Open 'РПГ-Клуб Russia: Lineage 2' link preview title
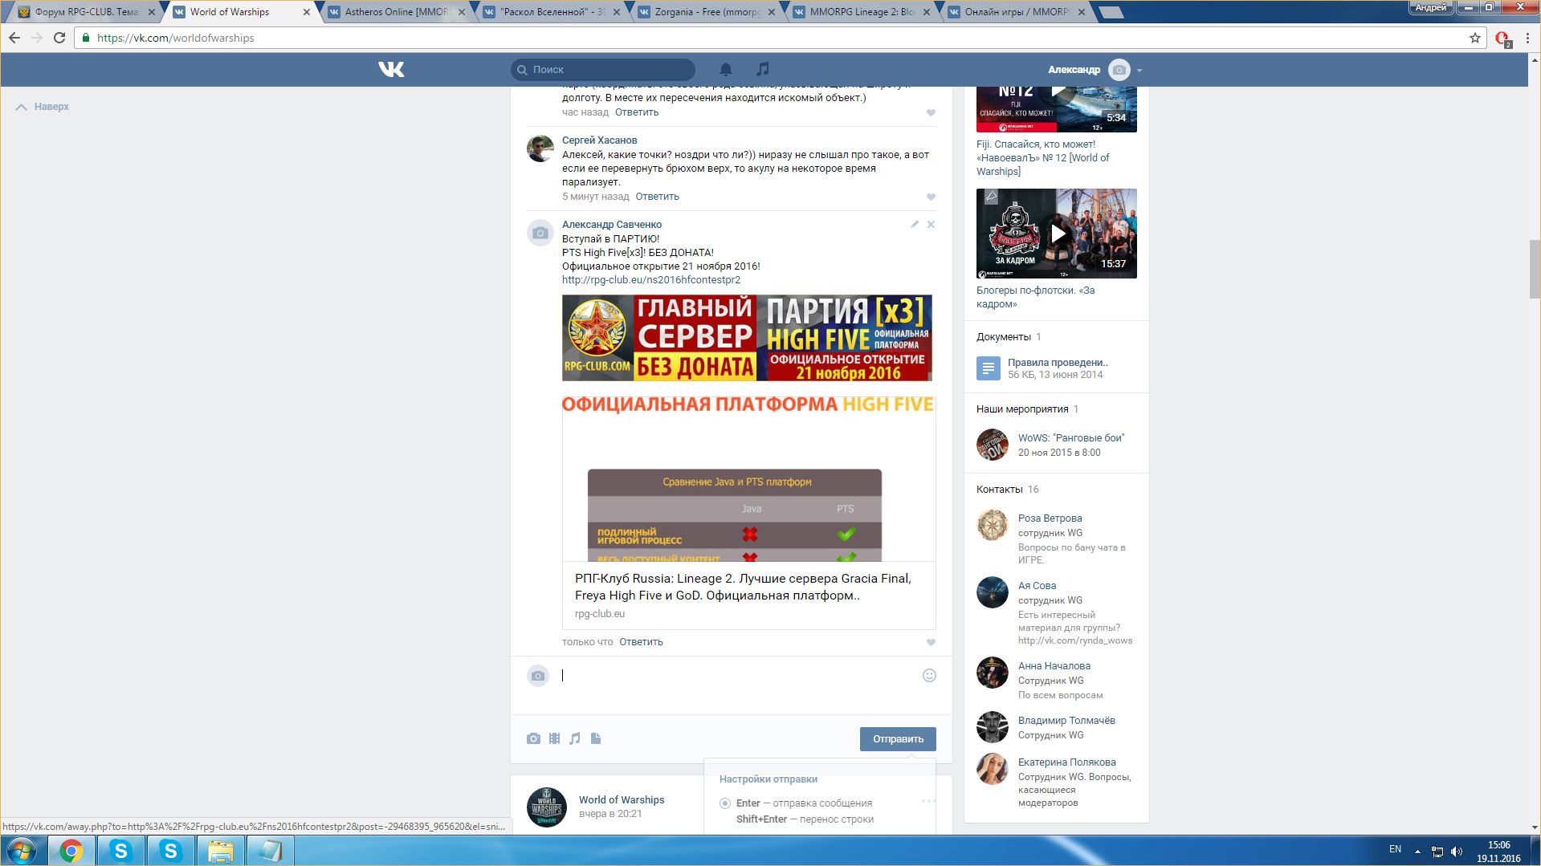 [743, 587]
